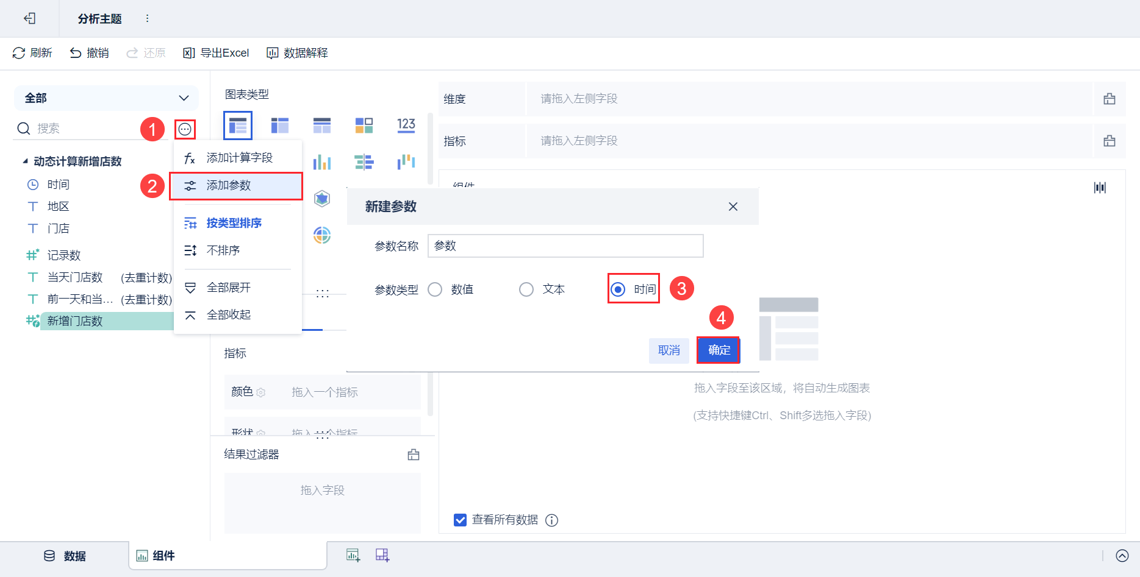Click the 指标 field drop area
Viewport: 1140px width, 577px height.
pos(809,141)
